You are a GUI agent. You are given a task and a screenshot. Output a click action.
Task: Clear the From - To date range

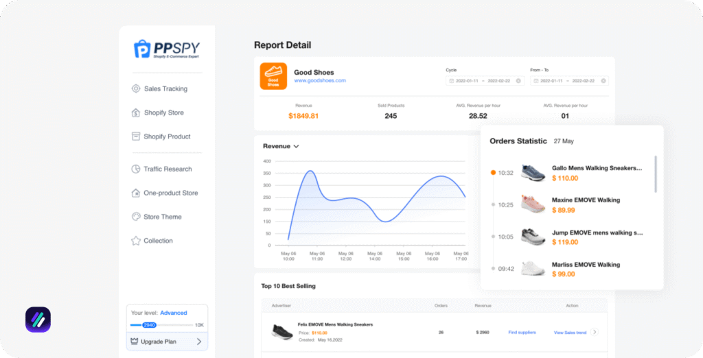tap(603, 81)
